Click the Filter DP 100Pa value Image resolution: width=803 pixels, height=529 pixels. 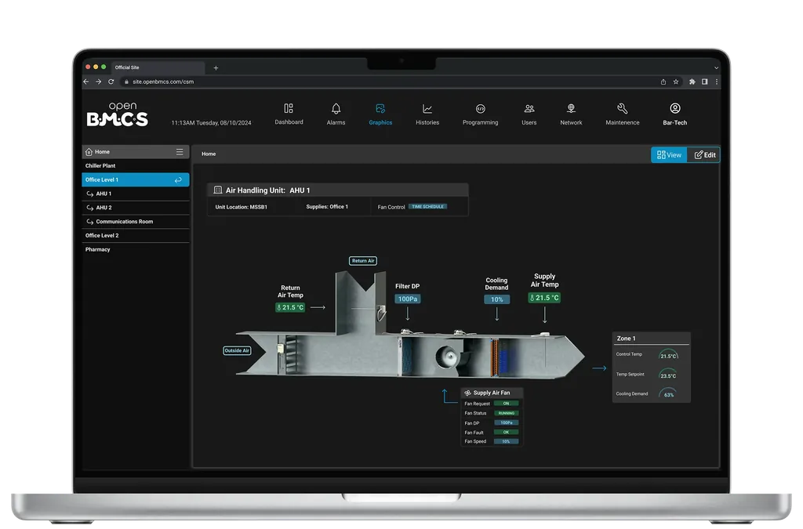408,299
